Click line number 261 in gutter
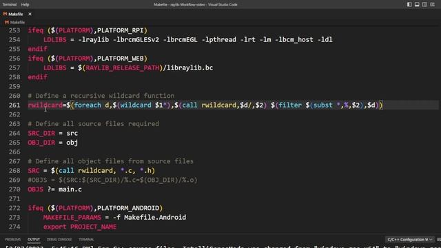The width and height of the screenshot is (441, 248). click(x=14, y=105)
